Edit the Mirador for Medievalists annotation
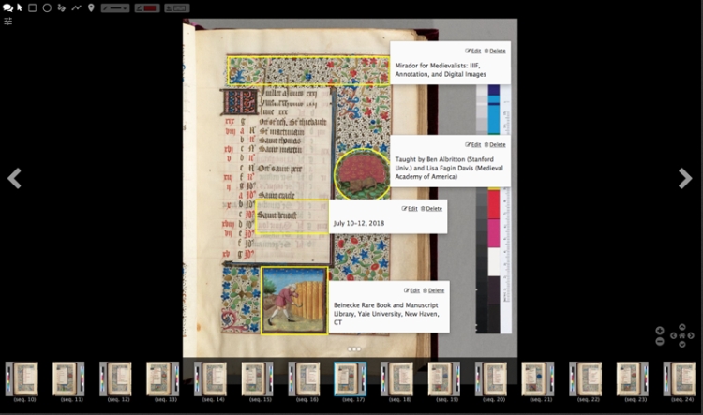The height and width of the screenshot is (415, 703). (x=473, y=51)
